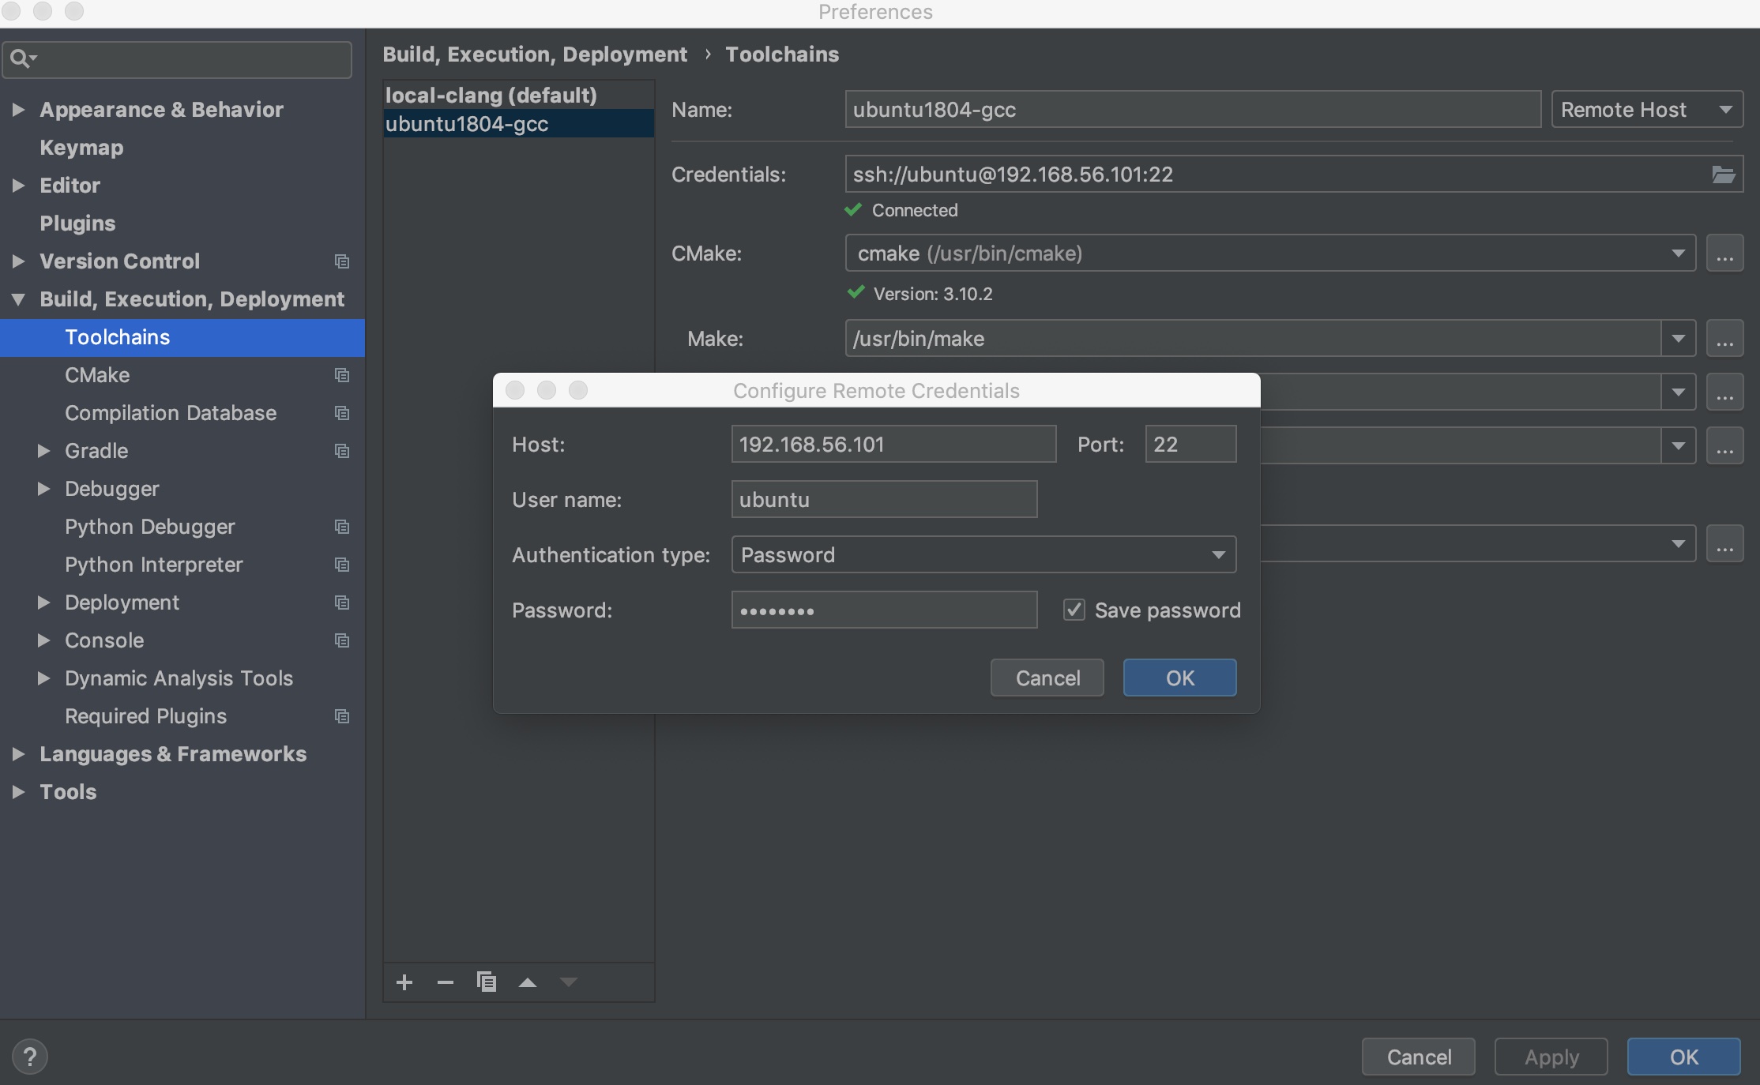The image size is (1760, 1085).
Task: Click the preferences search field
Action: [x=190, y=59]
